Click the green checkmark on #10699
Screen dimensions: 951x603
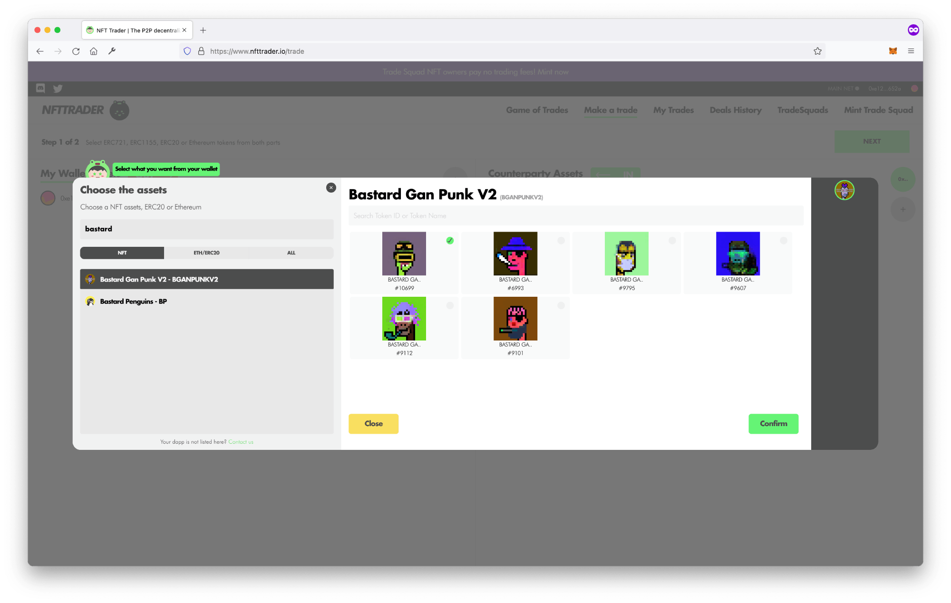click(449, 241)
